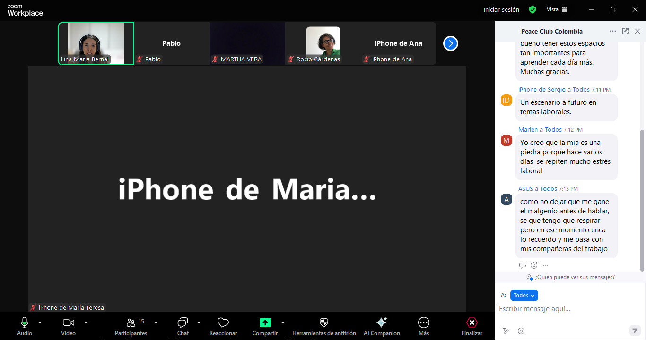Open the Todos recipient dropdown

(x=524, y=295)
